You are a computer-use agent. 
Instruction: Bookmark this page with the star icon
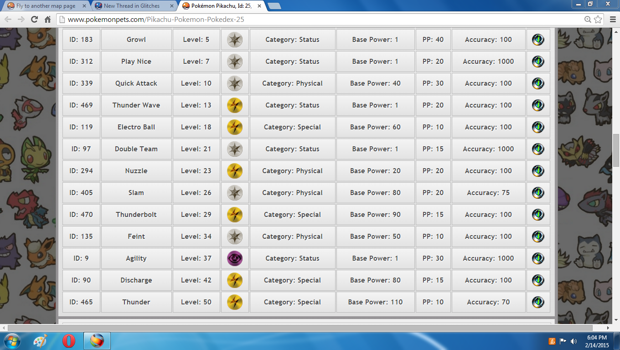(x=597, y=19)
